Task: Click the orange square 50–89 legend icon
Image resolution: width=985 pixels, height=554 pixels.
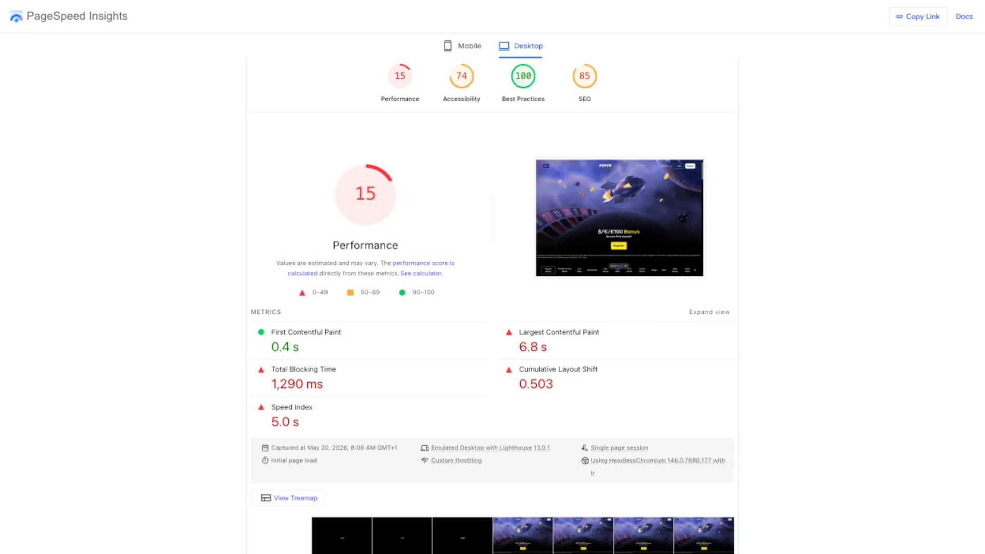Action: tap(350, 292)
